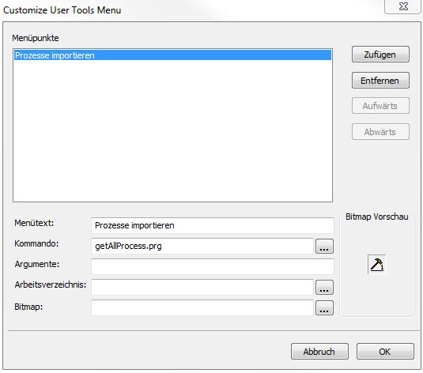
Task: Close the Customize User Tools dialog
Action: 403,6
